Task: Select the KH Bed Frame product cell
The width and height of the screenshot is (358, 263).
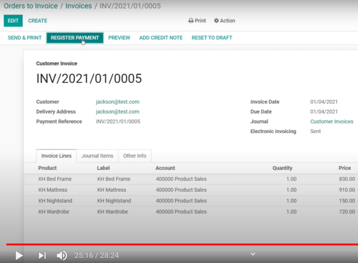Action: tap(55, 179)
